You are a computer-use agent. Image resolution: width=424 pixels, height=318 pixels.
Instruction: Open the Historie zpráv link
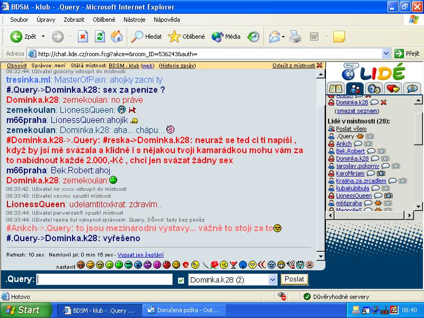[x=177, y=65]
